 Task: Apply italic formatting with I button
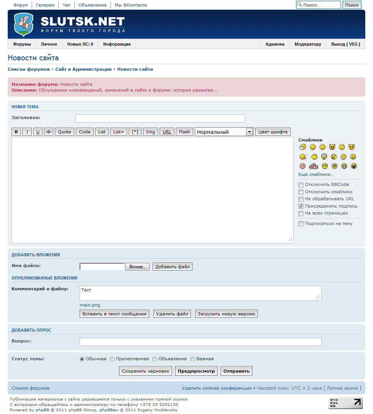click(27, 132)
